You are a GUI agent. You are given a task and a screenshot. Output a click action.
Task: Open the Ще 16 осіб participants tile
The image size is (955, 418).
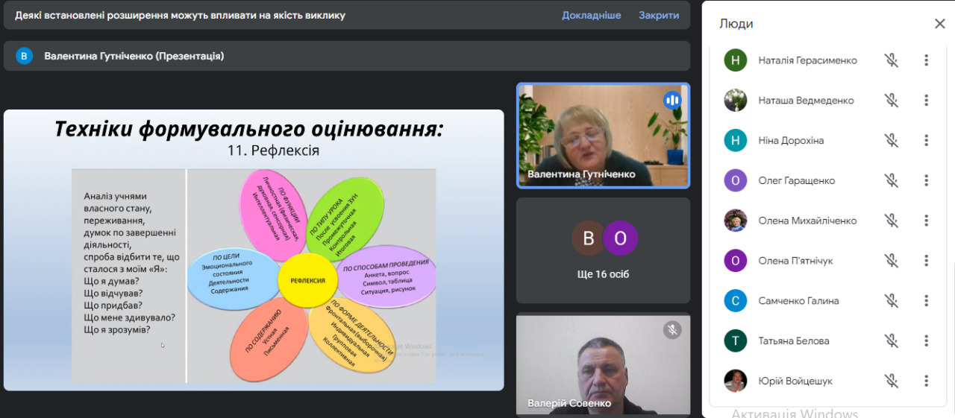click(x=604, y=250)
